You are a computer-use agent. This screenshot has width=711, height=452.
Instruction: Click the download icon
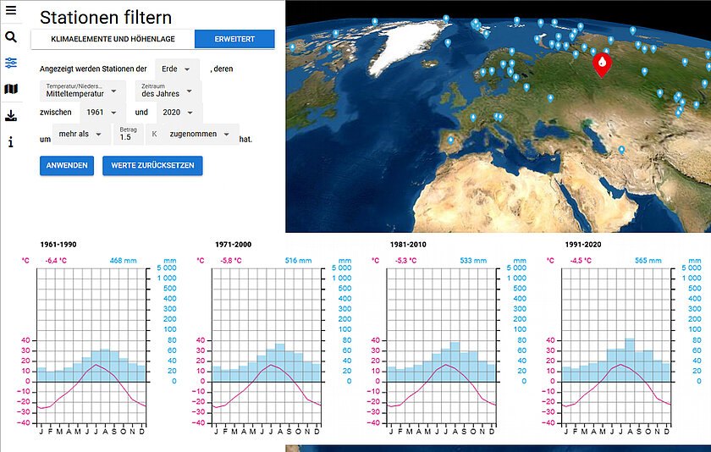pyautogui.click(x=11, y=115)
